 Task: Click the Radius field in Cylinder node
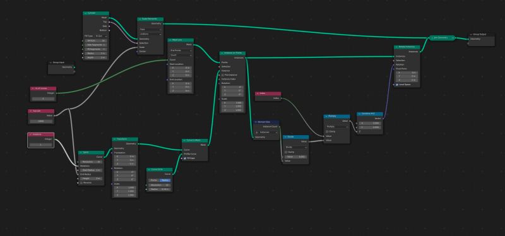[96, 54]
